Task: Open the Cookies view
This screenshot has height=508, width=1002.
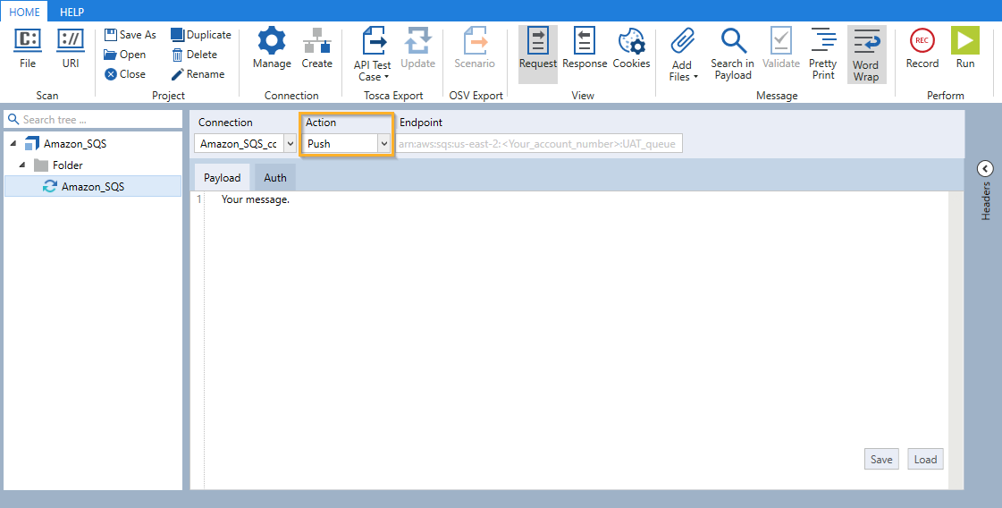Action: (x=631, y=42)
